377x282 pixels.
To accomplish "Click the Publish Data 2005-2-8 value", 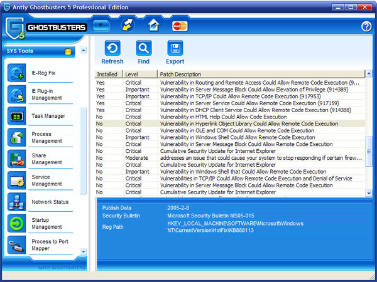I will [178, 208].
